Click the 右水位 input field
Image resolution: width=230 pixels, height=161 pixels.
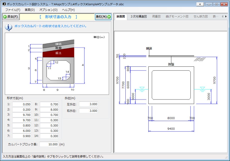[x=89, y=111]
